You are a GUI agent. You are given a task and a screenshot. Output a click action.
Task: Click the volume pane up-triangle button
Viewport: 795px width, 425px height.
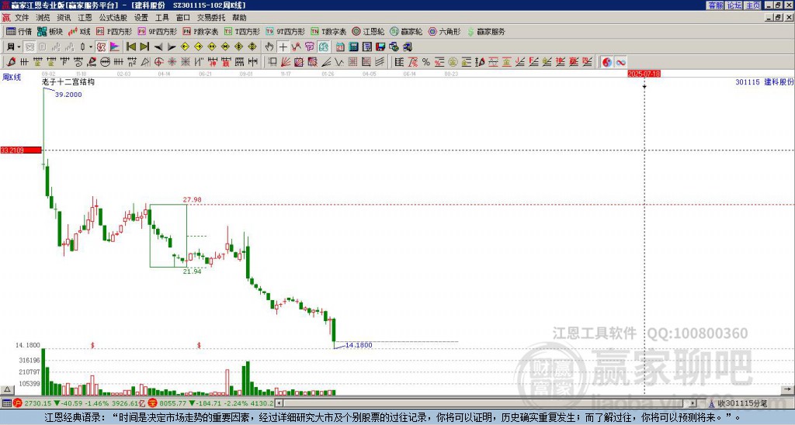coord(7,389)
